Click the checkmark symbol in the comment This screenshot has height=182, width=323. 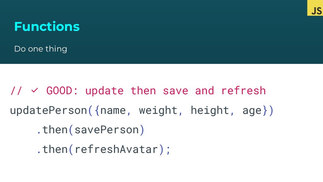click(35, 90)
